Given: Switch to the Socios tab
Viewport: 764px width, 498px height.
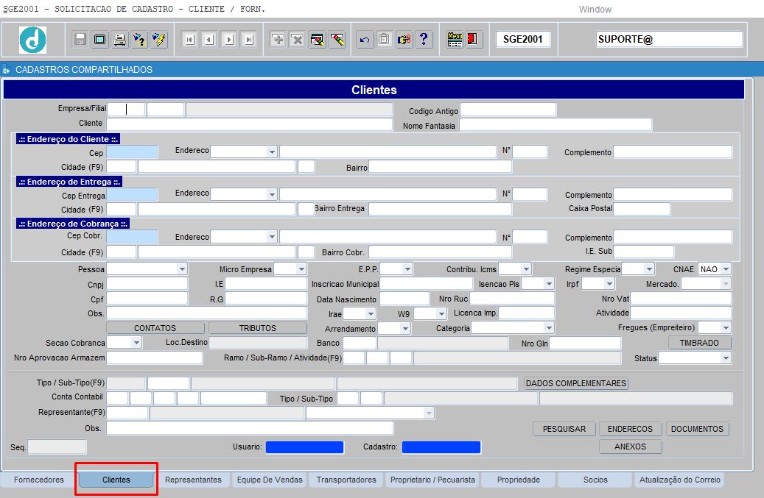Looking at the screenshot, I should 595,480.
